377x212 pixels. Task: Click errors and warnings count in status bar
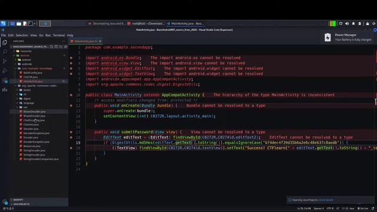[x=8, y=208]
